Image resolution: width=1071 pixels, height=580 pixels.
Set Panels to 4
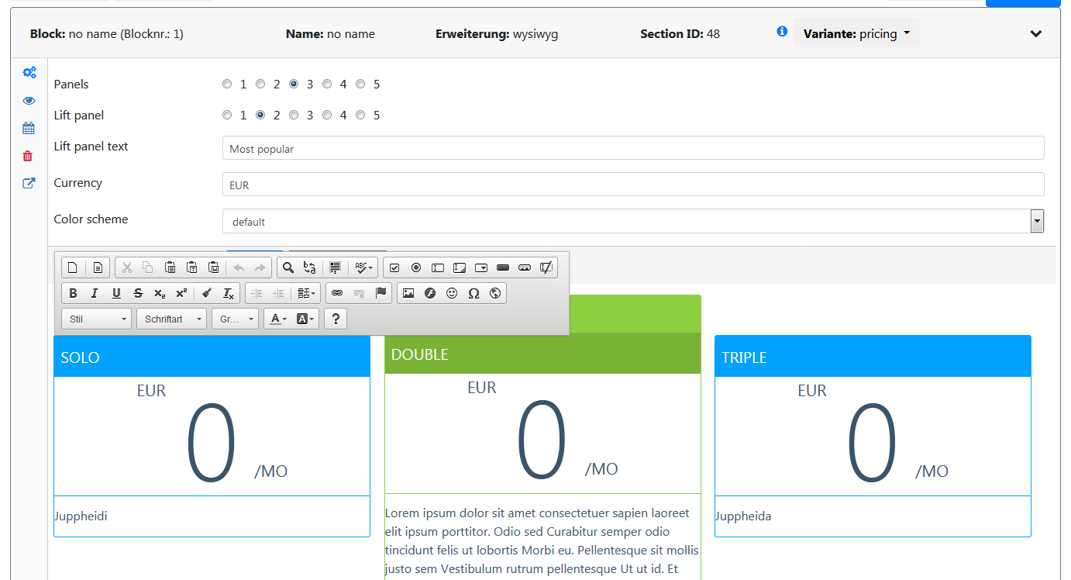(x=327, y=84)
